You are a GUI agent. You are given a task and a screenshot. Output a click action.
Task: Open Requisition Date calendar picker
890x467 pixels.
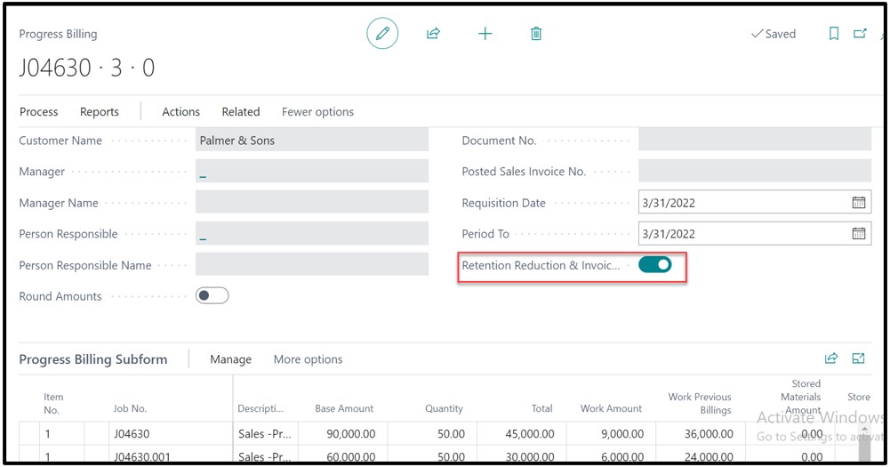[858, 203]
